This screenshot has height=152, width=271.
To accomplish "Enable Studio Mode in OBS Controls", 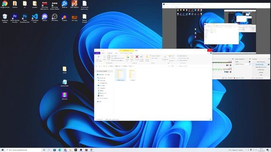I will pos(261,70).
